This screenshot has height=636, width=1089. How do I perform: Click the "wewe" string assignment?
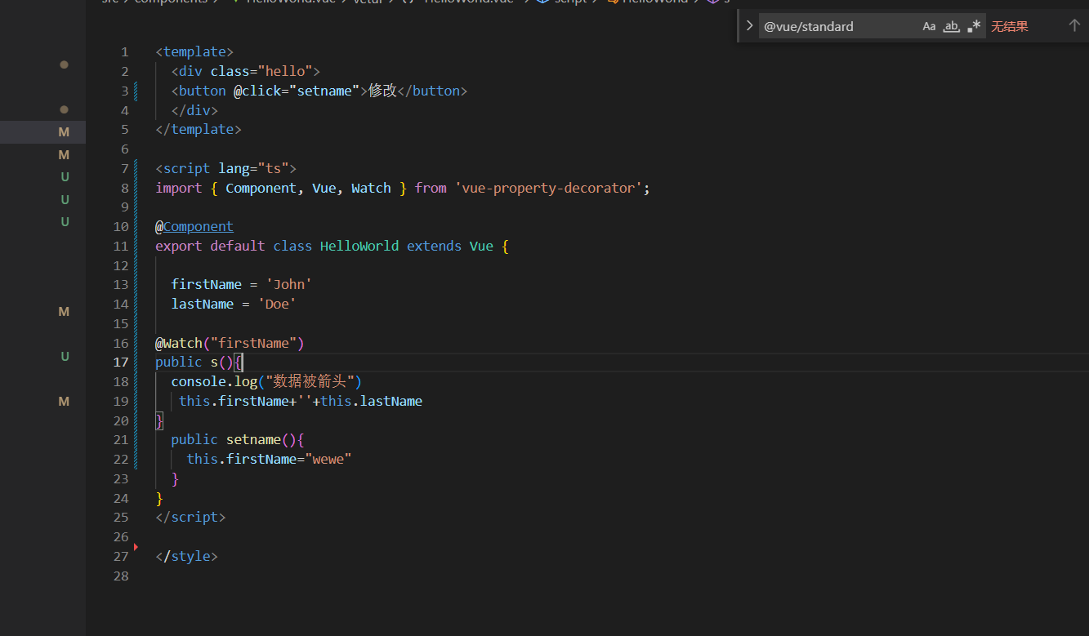328,459
